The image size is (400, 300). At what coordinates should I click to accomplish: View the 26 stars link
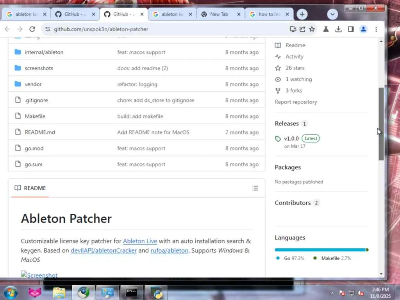(295, 68)
